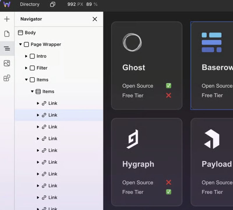Click the Ghost circular logo

coord(132,43)
